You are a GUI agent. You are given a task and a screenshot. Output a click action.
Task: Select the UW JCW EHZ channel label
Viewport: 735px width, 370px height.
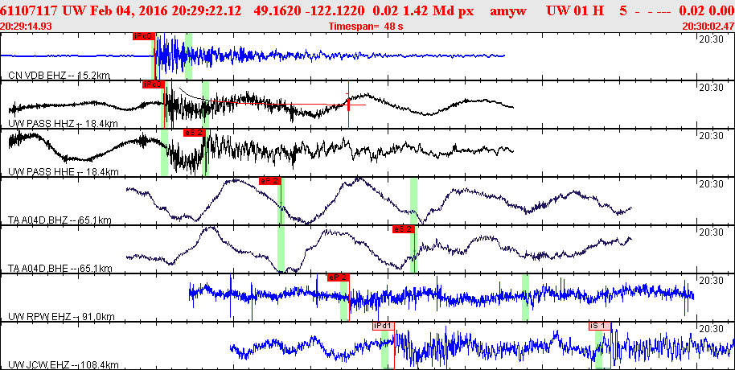point(63,365)
